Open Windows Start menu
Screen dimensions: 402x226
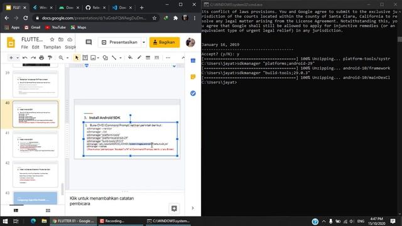click(x=5, y=221)
